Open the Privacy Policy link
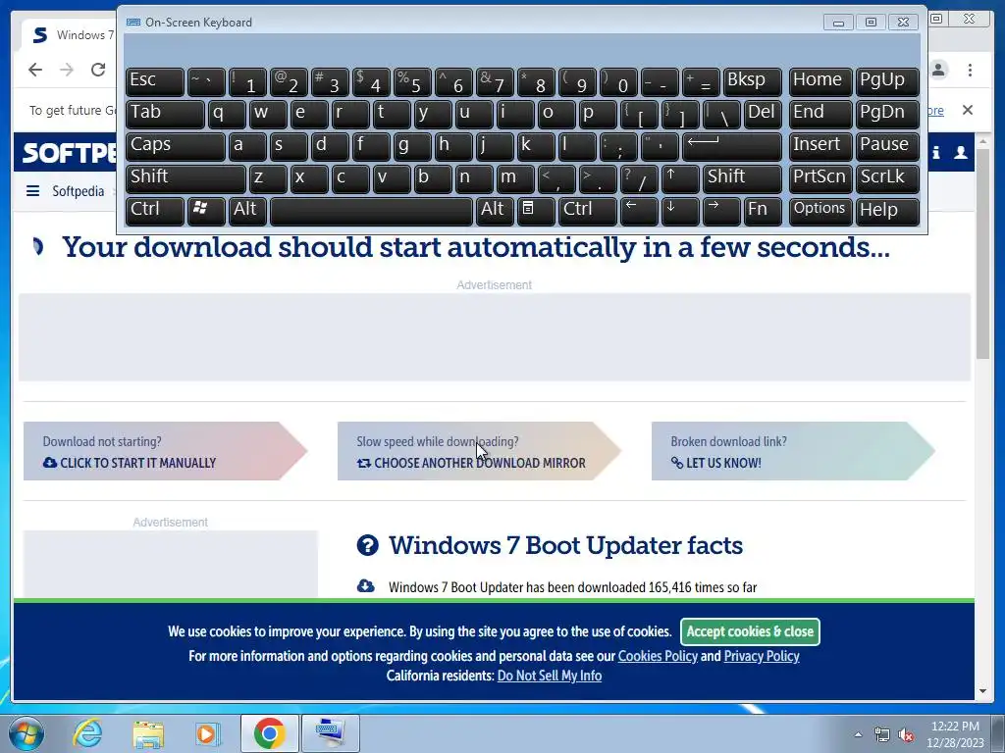Image resolution: width=1005 pixels, height=753 pixels. coord(762,656)
